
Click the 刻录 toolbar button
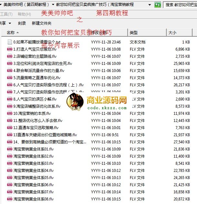click(22, 23)
